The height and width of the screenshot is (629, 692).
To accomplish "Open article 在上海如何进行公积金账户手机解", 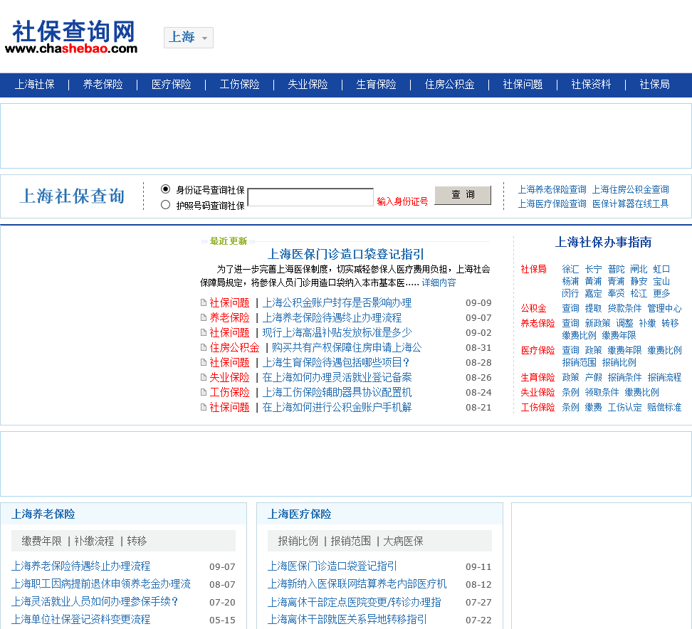I will pyautogui.click(x=337, y=408).
